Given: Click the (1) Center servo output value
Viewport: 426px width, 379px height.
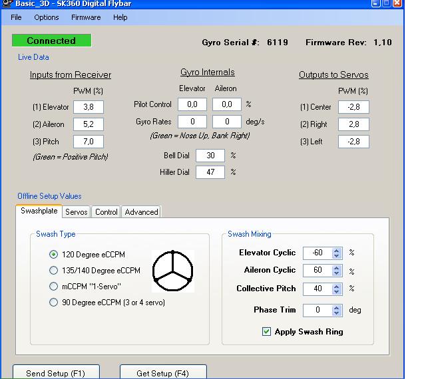Looking at the screenshot, I should point(353,107).
